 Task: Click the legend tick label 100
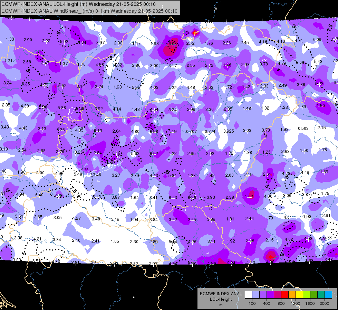point(252,303)
